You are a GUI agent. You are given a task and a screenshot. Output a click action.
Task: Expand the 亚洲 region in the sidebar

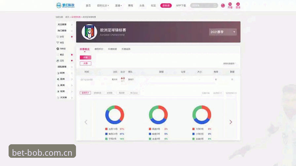pos(65,79)
